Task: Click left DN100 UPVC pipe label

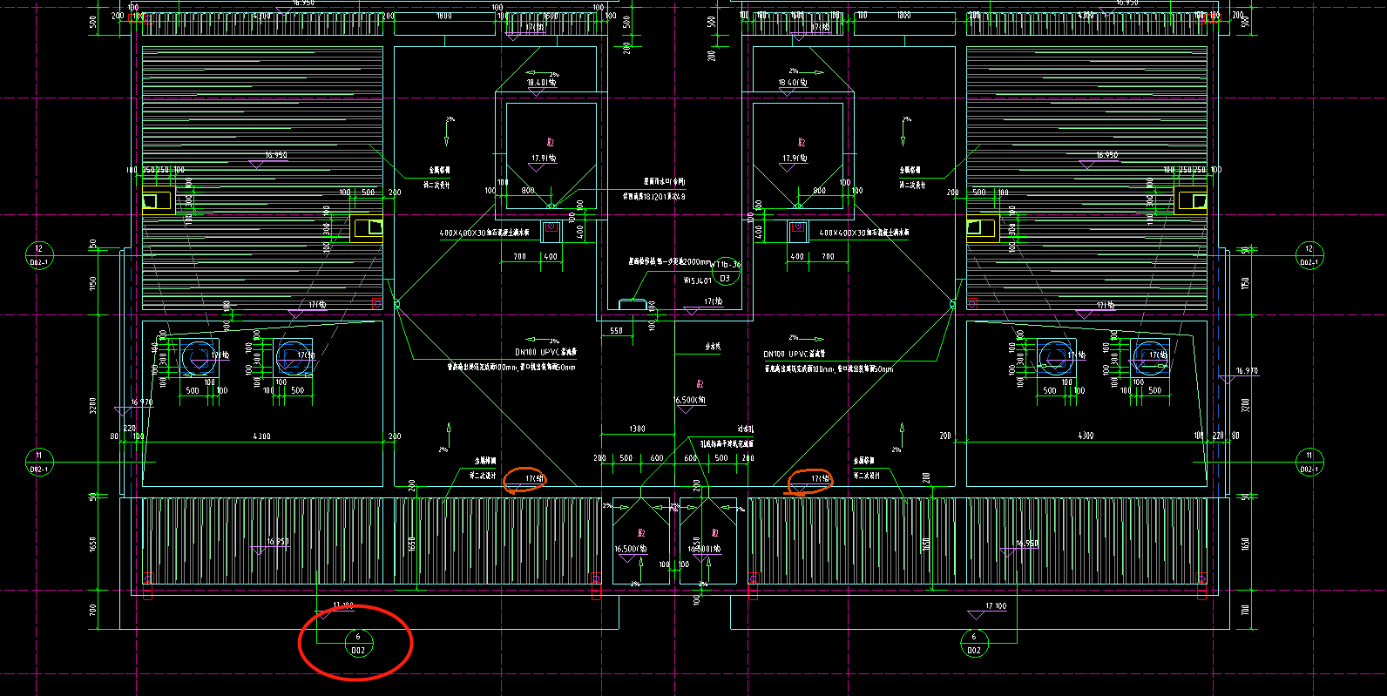Action: coord(545,352)
